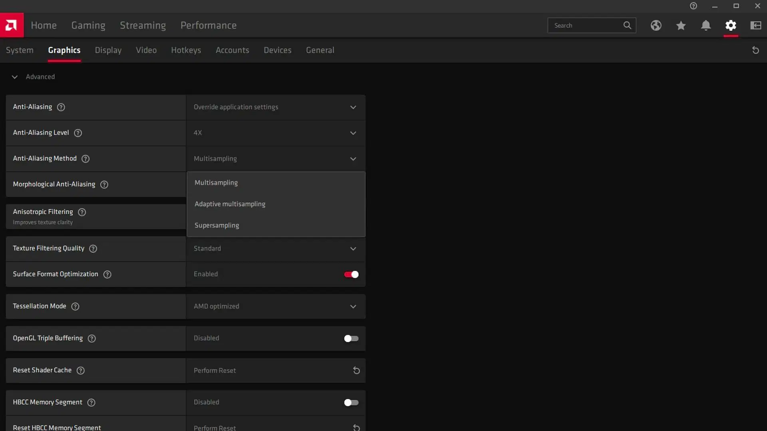
Task: Click the settings gear icon
Action: click(x=731, y=25)
